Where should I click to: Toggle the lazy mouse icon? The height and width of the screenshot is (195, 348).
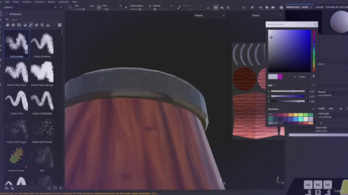click(x=179, y=8)
